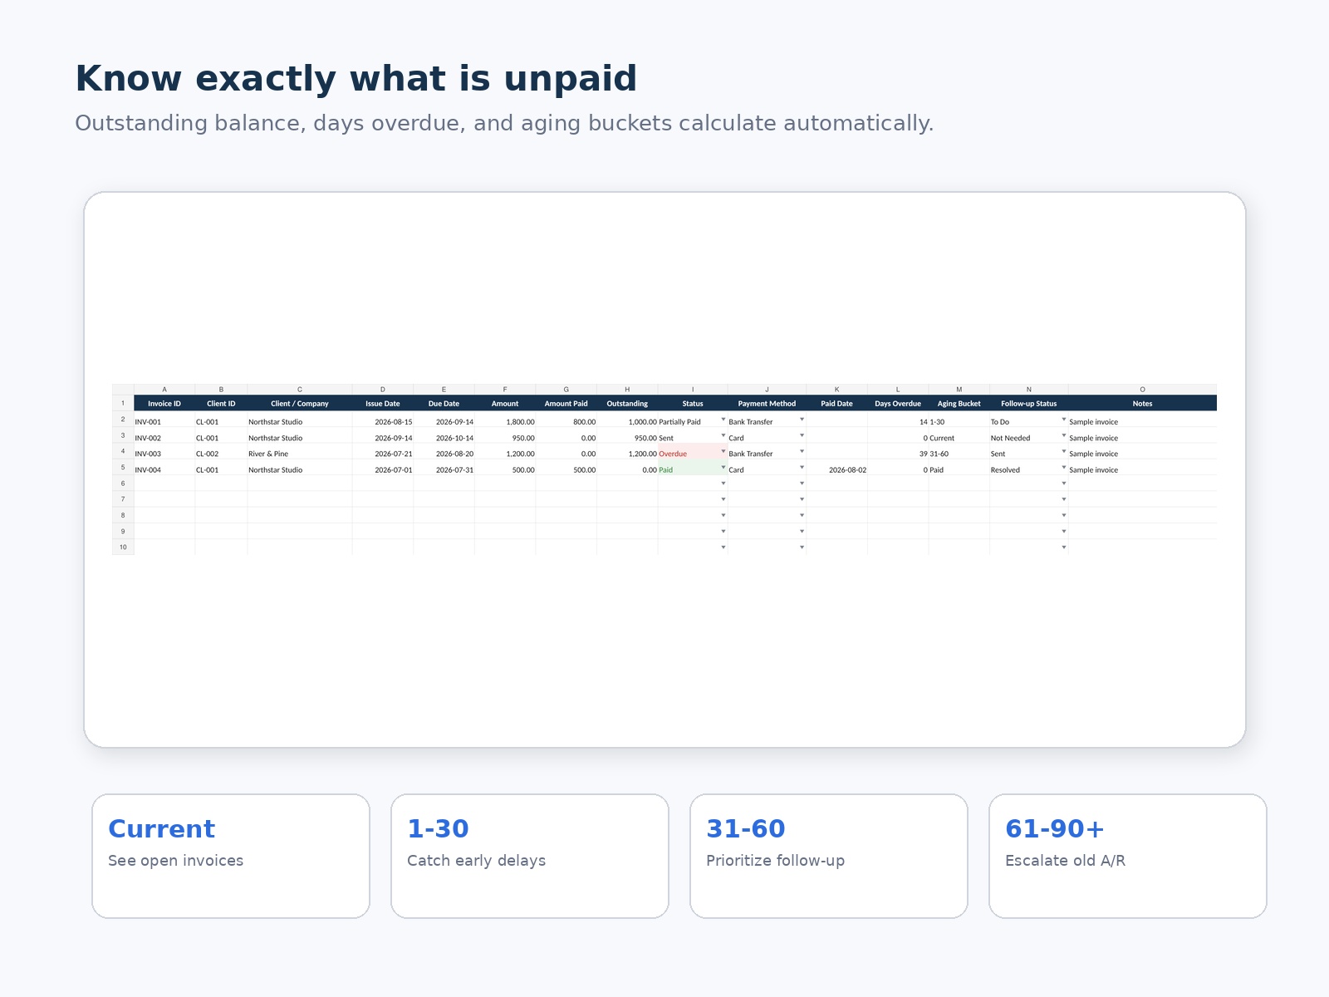This screenshot has width=1329, height=997.
Task: Select the River & Pine client cell
Action: click(x=300, y=451)
